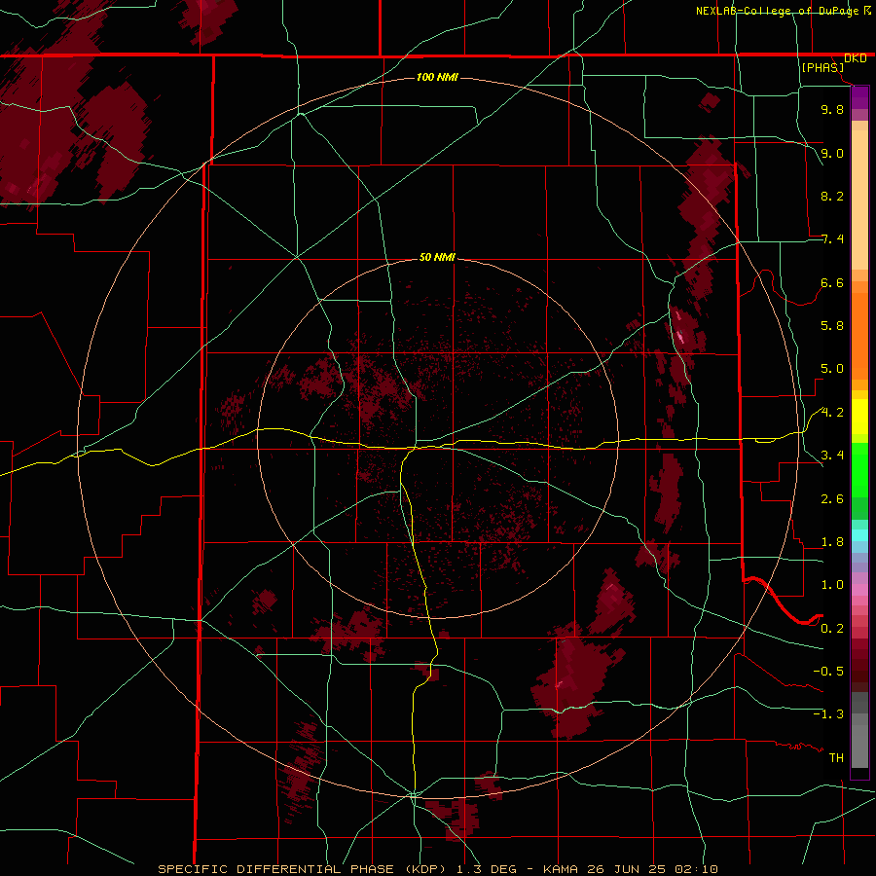Click the TH legend label
Image resolution: width=876 pixels, height=876 pixels.
[x=836, y=757]
